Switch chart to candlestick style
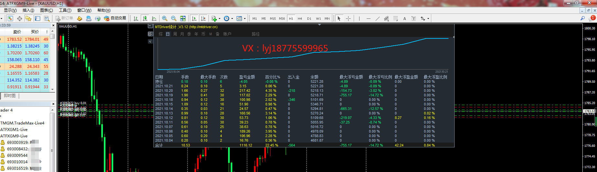The height and width of the screenshot is (172, 597). pyautogui.click(x=145, y=18)
